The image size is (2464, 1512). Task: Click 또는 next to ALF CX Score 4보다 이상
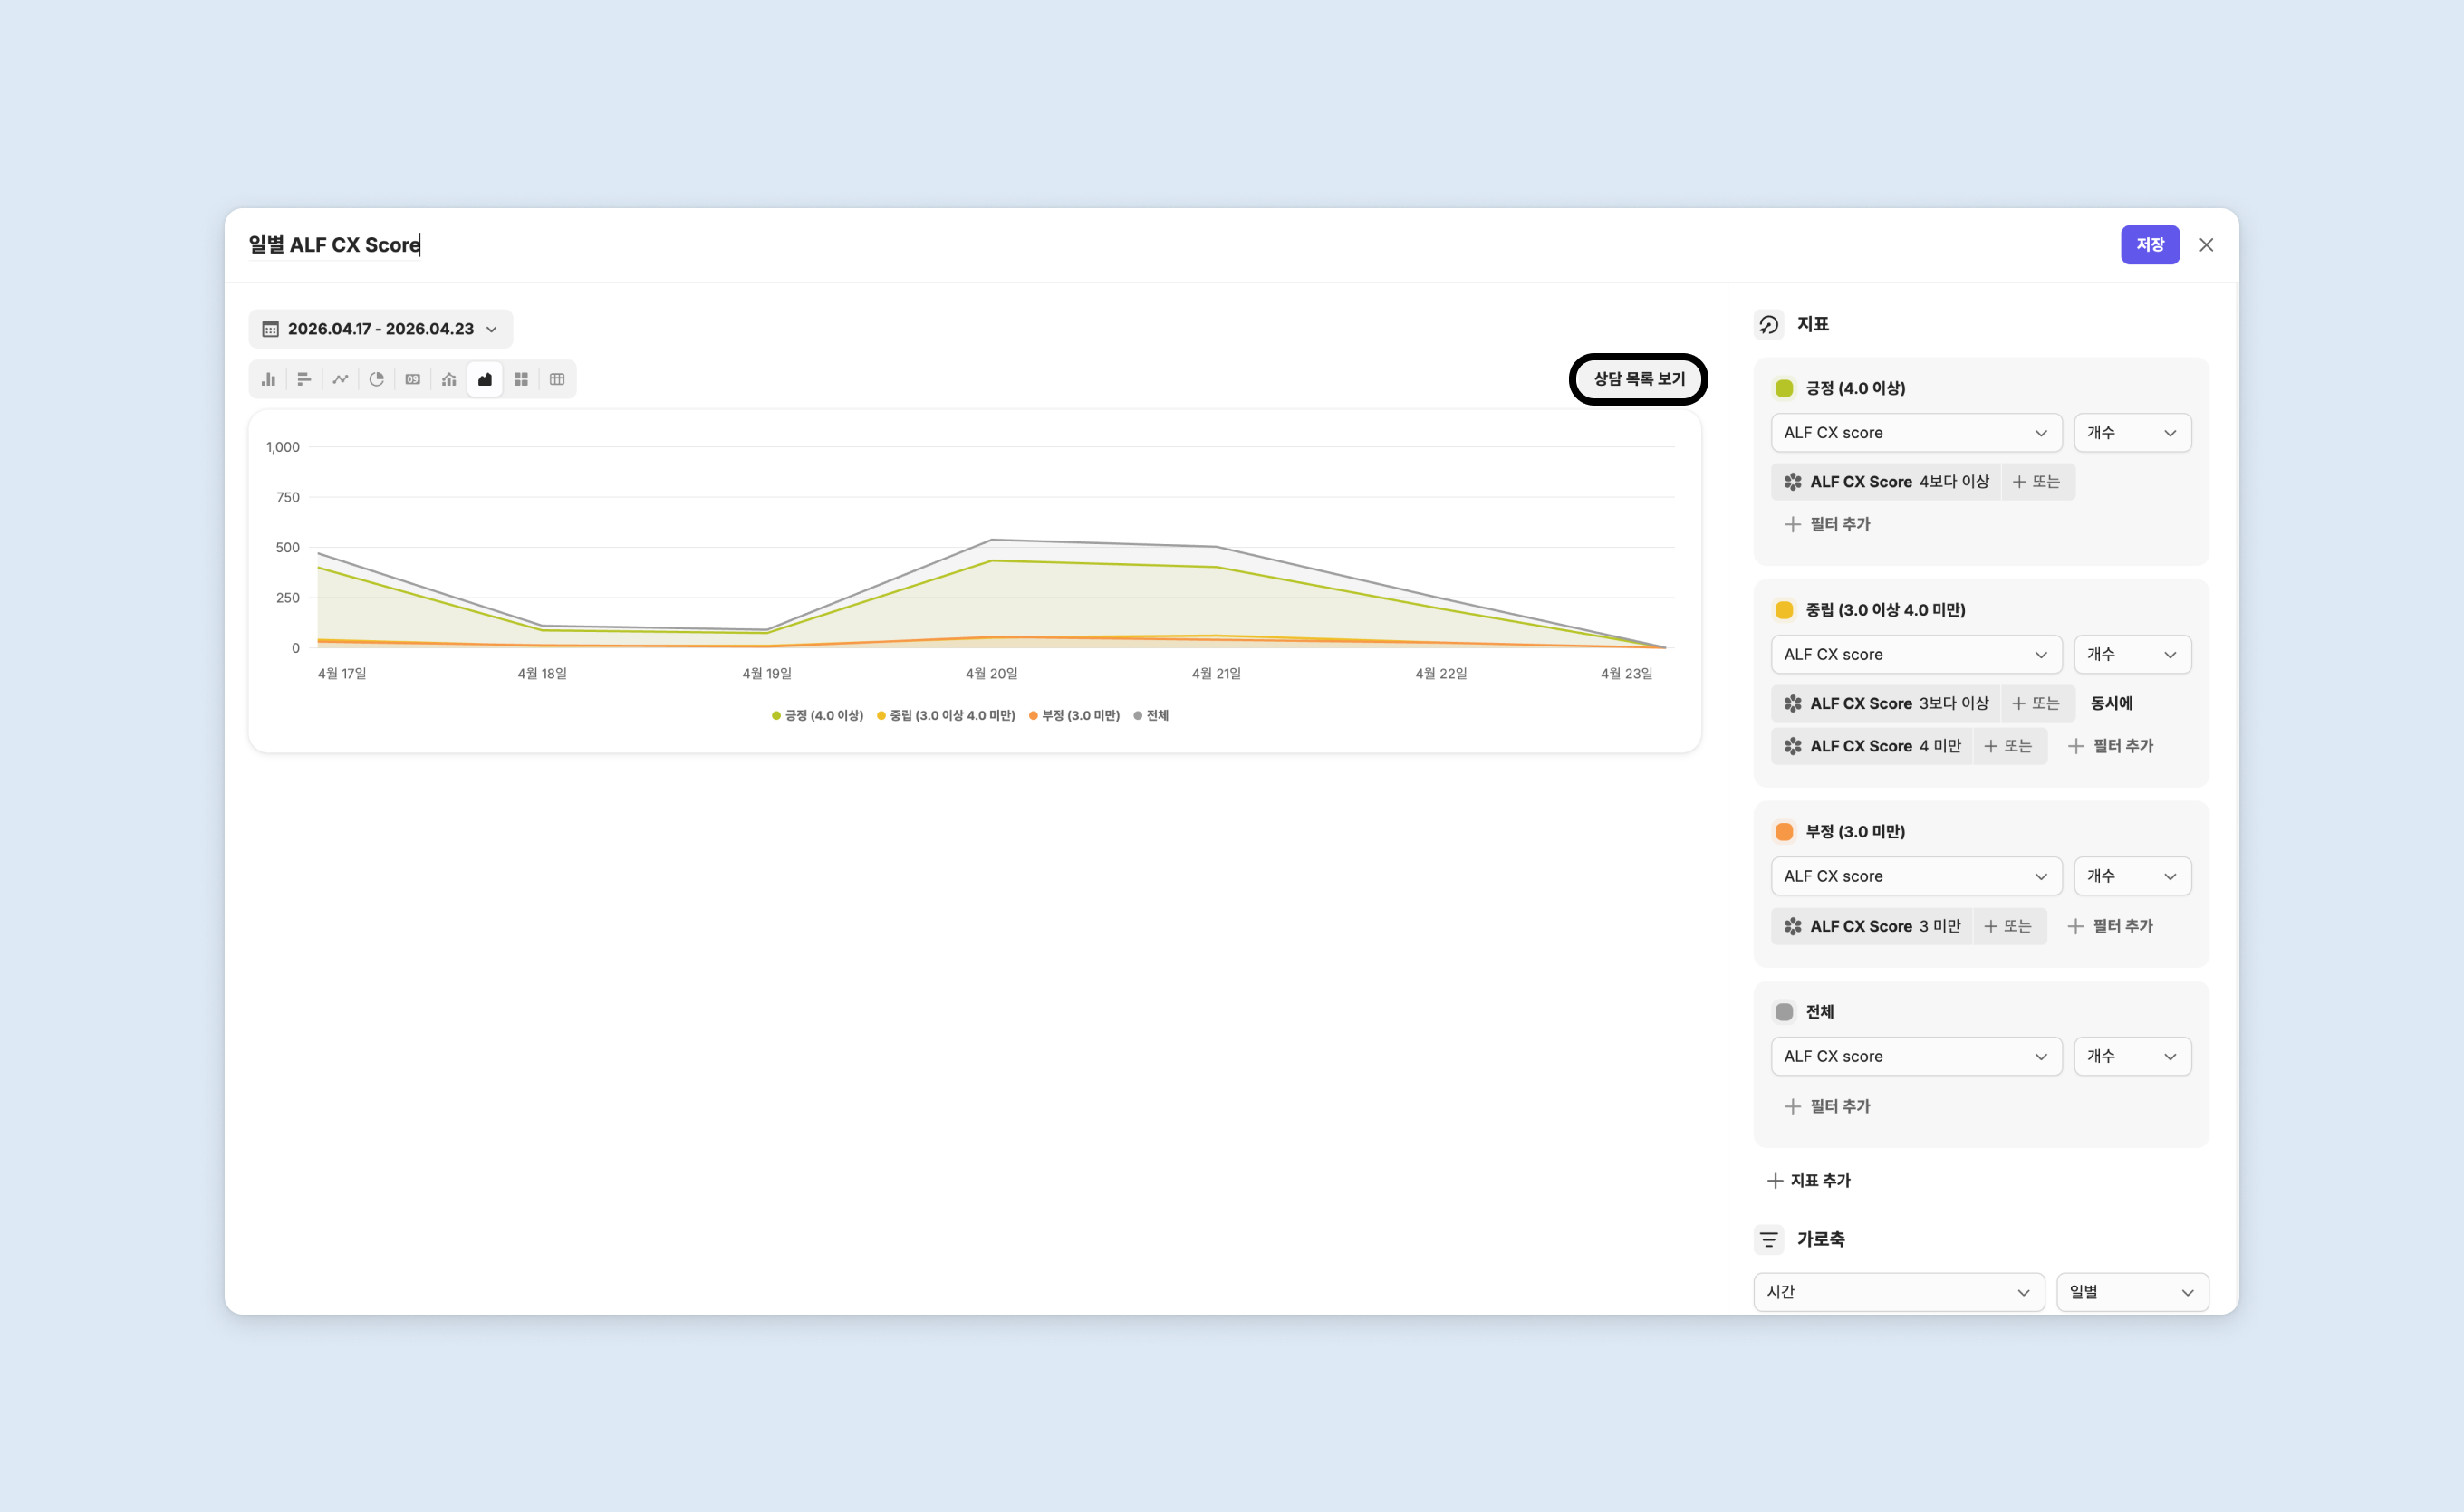tap(2036, 482)
